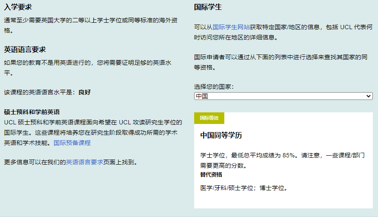The image size is (378, 217).
Task: Click the 硕士预科和学前英语 subheading
Action: pyautogui.click(x=32, y=112)
